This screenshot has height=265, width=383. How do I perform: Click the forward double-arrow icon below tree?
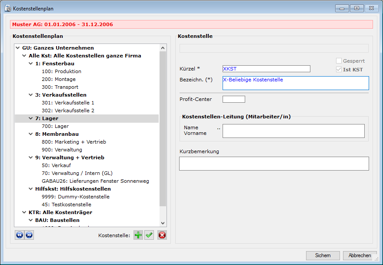(29, 235)
